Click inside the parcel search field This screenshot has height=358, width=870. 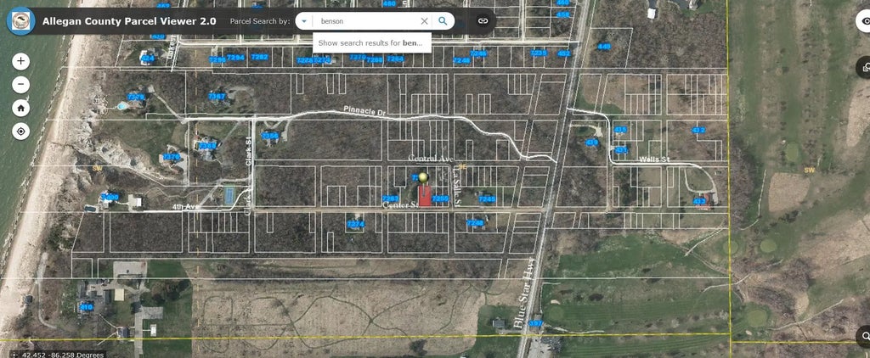(367, 21)
